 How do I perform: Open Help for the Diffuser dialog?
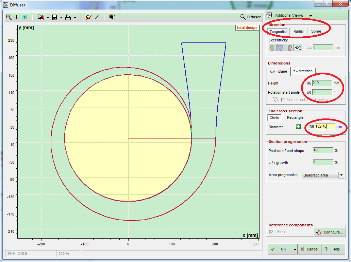(x=333, y=249)
